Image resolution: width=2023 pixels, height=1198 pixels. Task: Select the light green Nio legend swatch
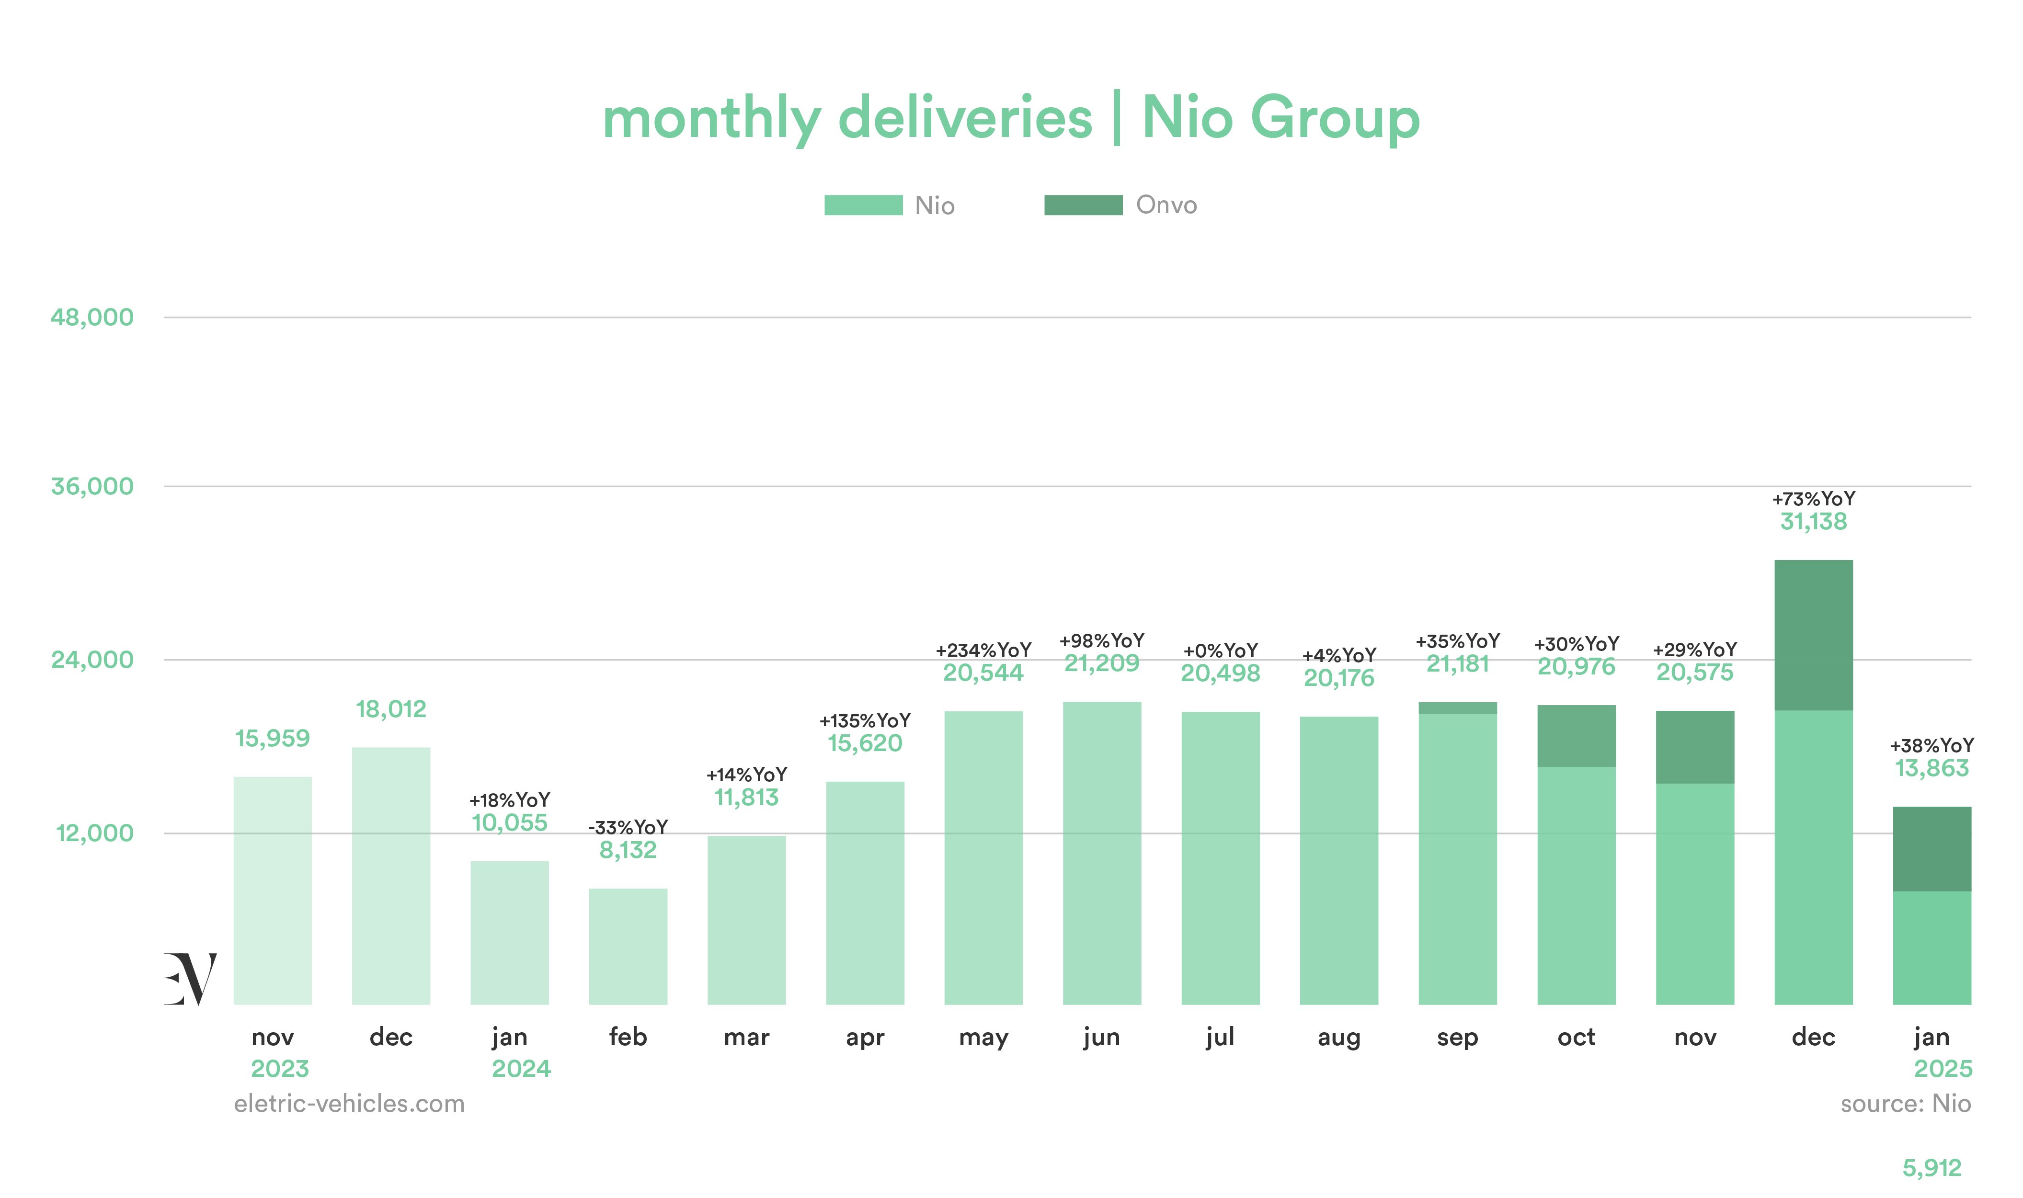click(863, 205)
